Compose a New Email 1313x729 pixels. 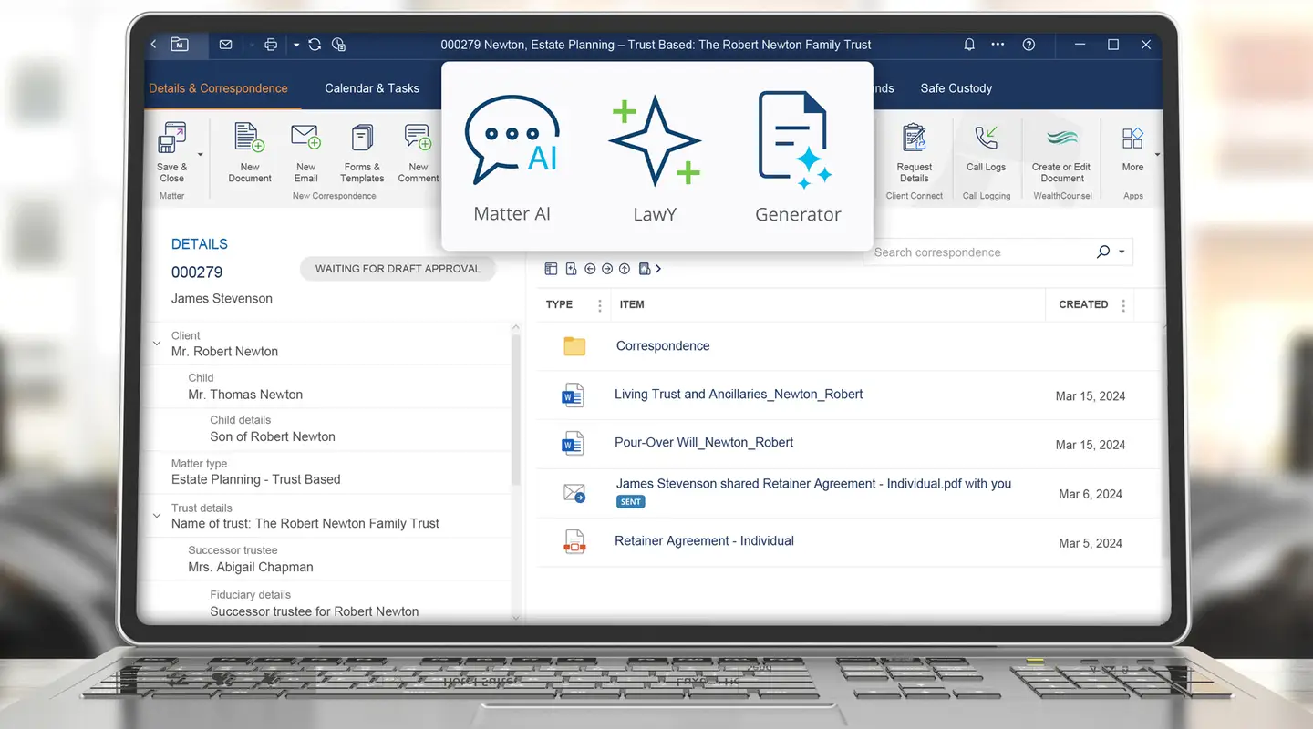point(306,153)
